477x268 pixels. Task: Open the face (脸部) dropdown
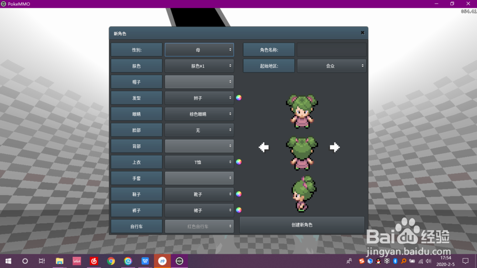pos(199,130)
